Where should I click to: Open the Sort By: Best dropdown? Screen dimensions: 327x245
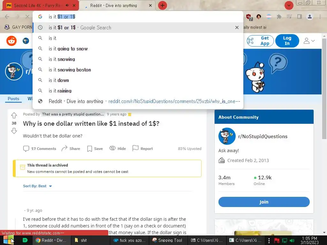(37, 186)
